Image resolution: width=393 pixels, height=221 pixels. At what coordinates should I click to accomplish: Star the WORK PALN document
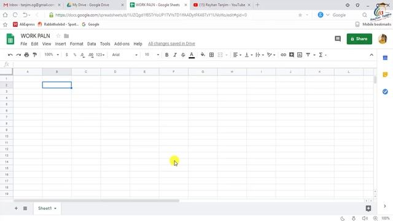pos(58,36)
